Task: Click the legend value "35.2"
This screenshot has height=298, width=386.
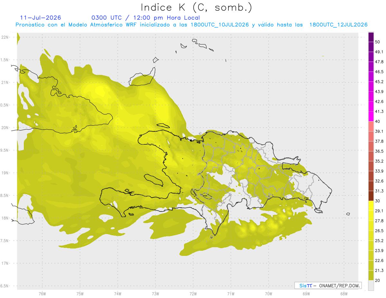Action: point(379,161)
